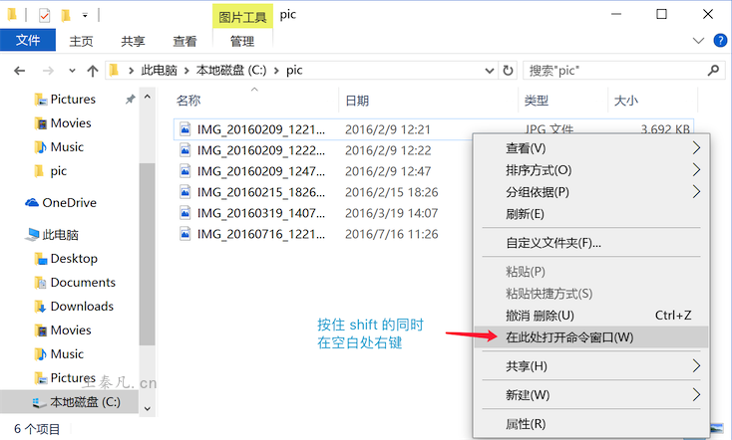Open Help with the blue question icon
Image resolution: width=732 pixels, height=440 pixels.
pos(720,41)
